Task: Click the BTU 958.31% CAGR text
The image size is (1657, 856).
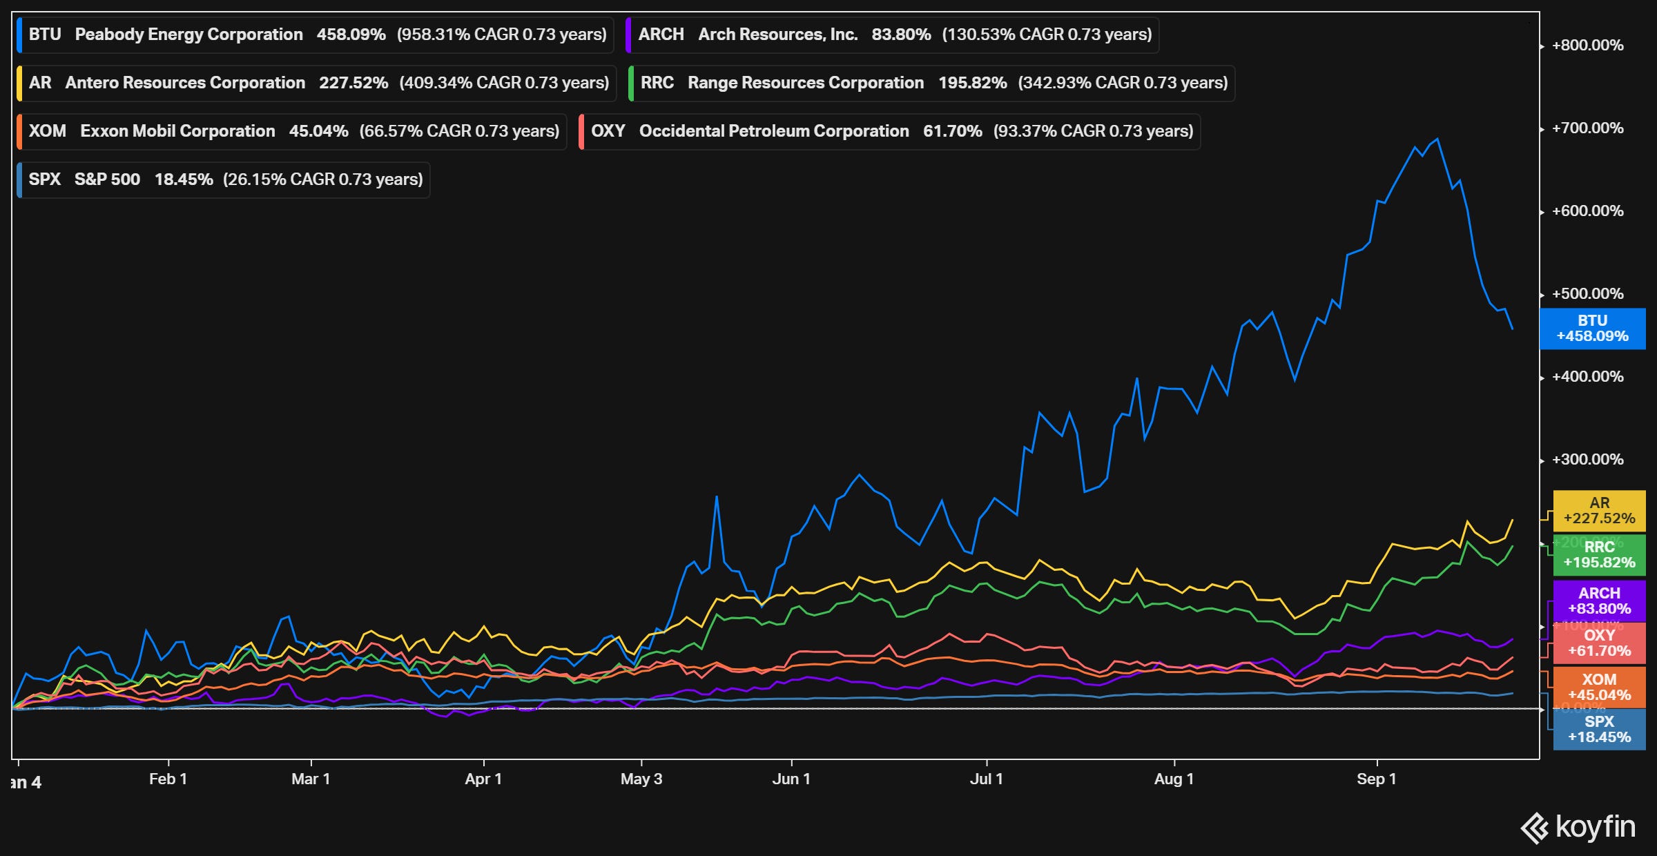Action: 502,35
